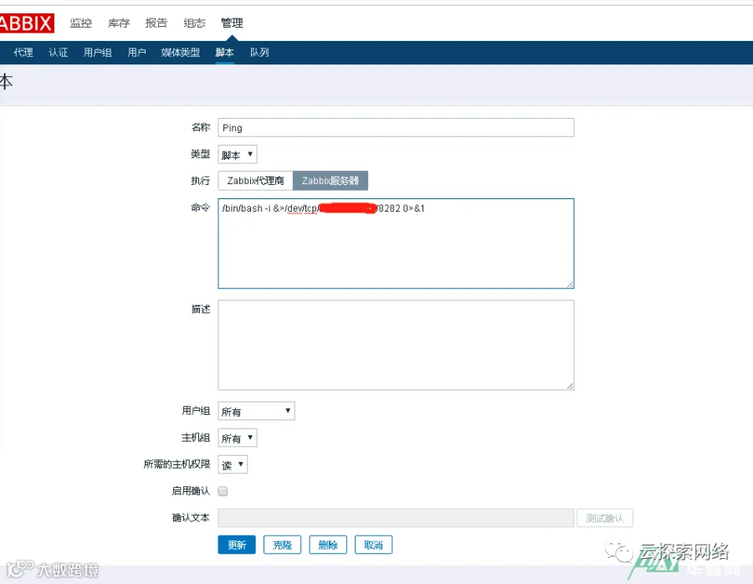Go to the 媒体类型 submenu tab
Screen dimensions: 753x584
(181, 53)
